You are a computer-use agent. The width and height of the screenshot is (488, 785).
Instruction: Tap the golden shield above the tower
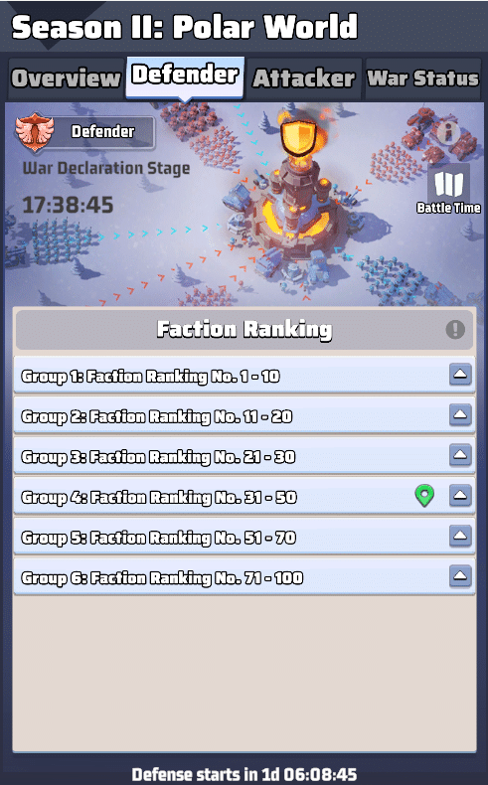tap(299, 138)
